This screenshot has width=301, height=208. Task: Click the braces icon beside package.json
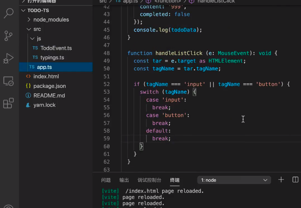[x=28, y=86]
